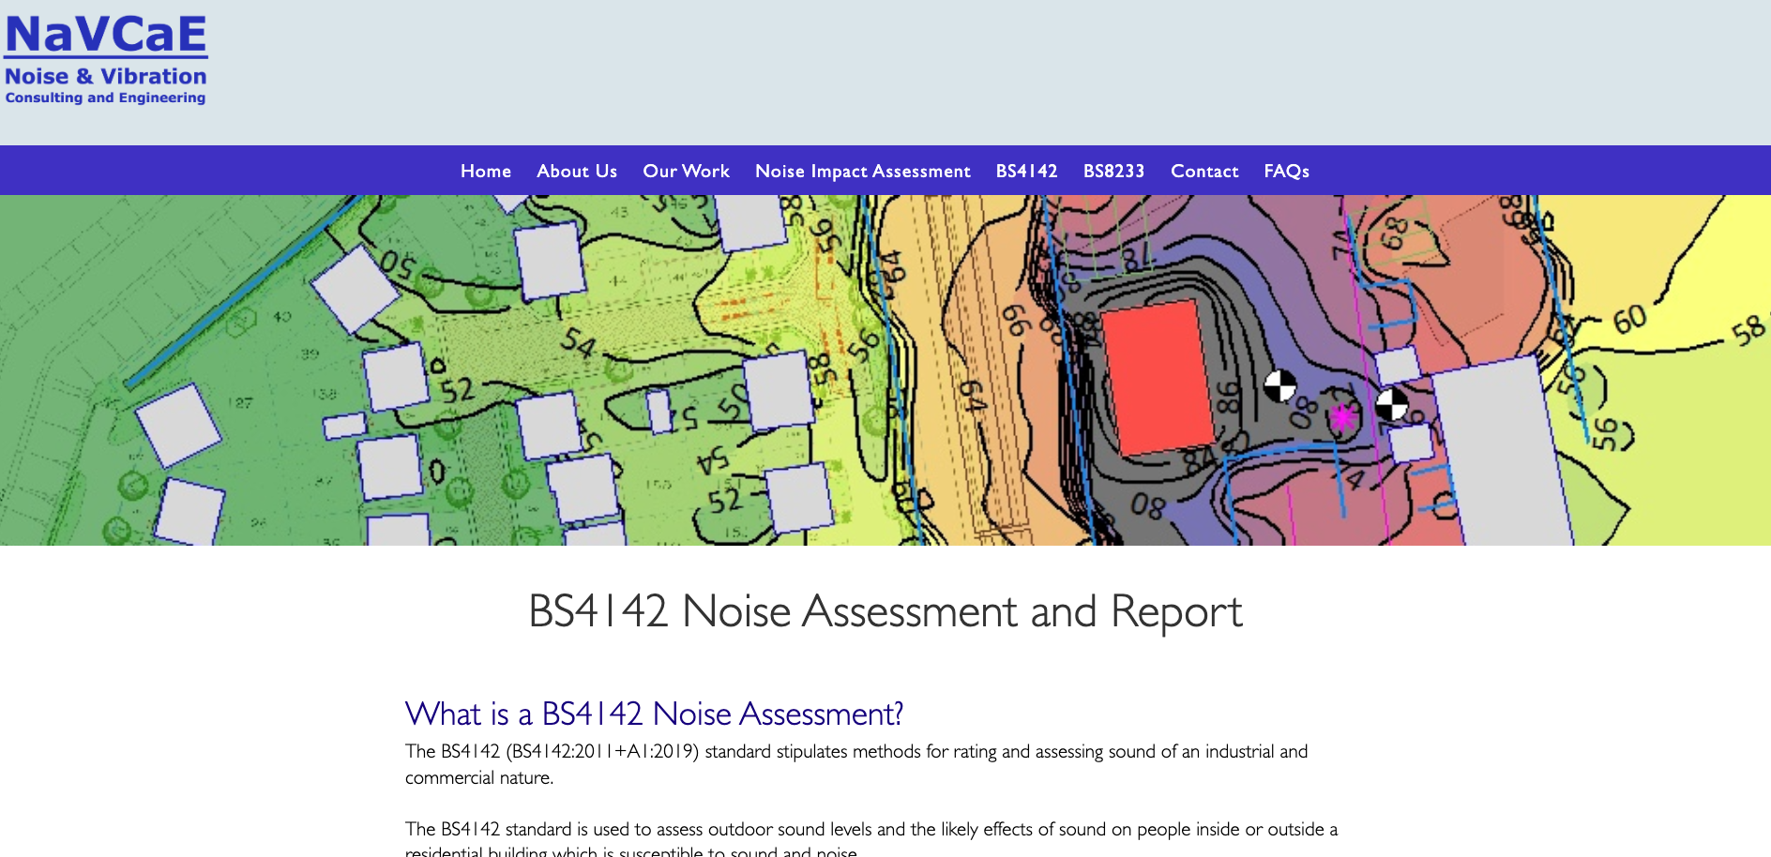Click the right checkered circle map marker
Image resolution: width=1771 pixels, height=857 pixels.
[x=1391, y=404]
